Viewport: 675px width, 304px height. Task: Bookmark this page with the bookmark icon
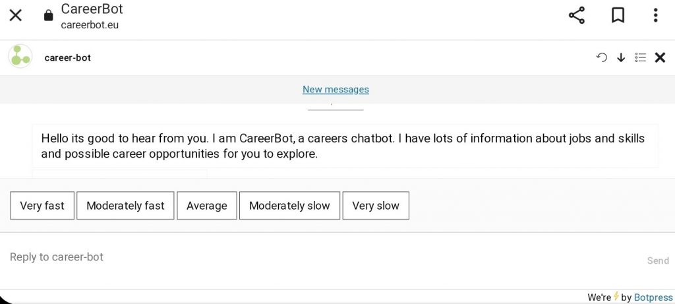tap(618, 16)
